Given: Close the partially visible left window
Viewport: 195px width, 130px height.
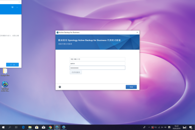Looking at the screenshot, I should tap(19, 2).
